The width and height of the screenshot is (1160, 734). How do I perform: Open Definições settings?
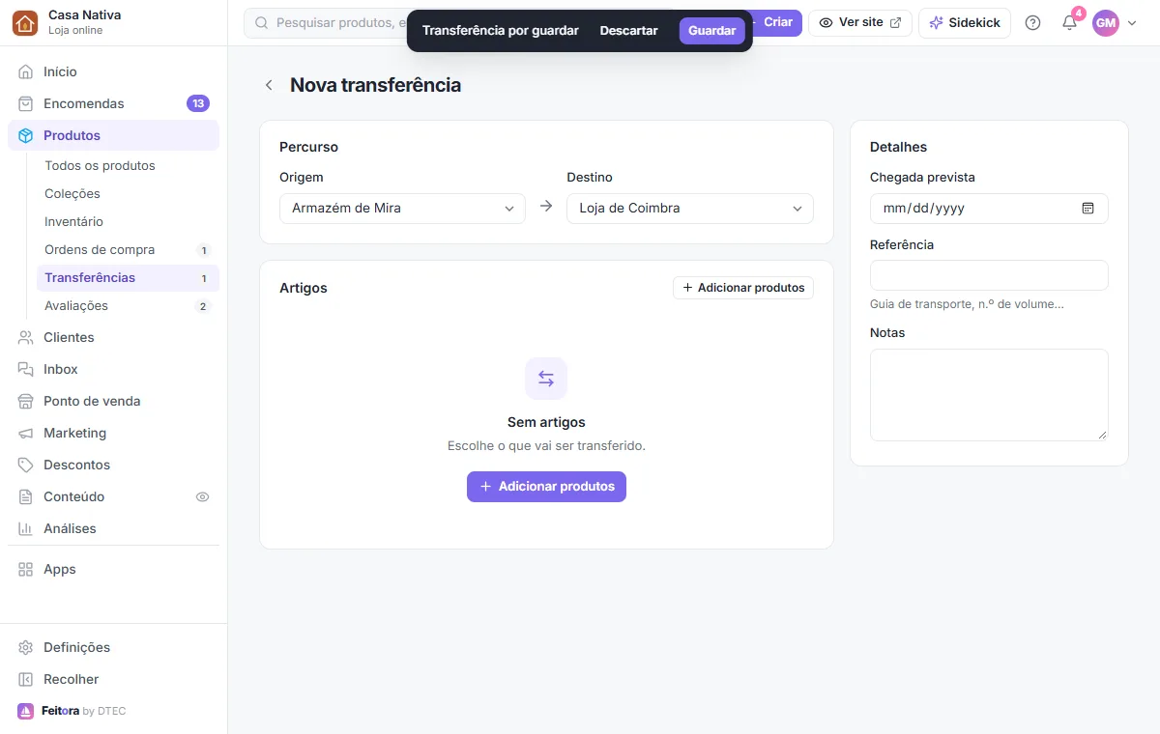tap(113, 647)
